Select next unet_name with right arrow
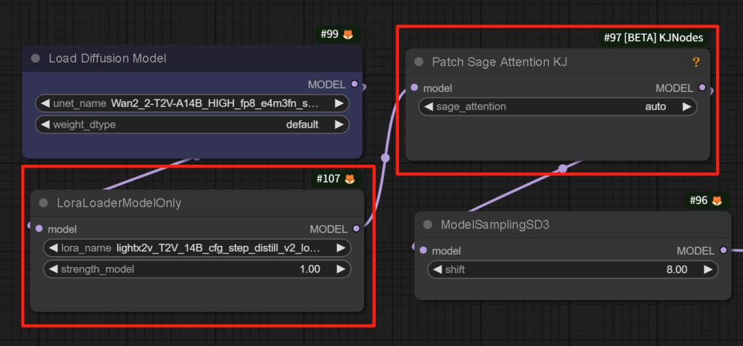The image size is (743, 346). click(x=338, y=104)
